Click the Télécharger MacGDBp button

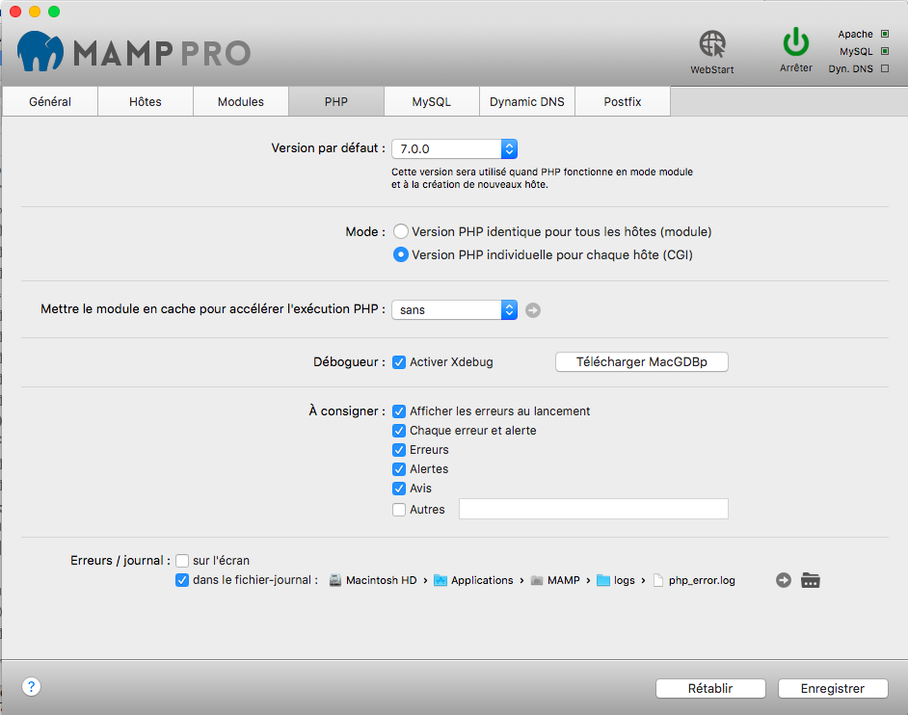pos(642,362)
